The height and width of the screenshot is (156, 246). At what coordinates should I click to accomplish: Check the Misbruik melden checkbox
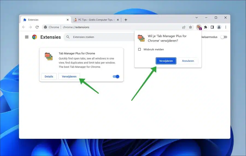click(x=139, y=49)
